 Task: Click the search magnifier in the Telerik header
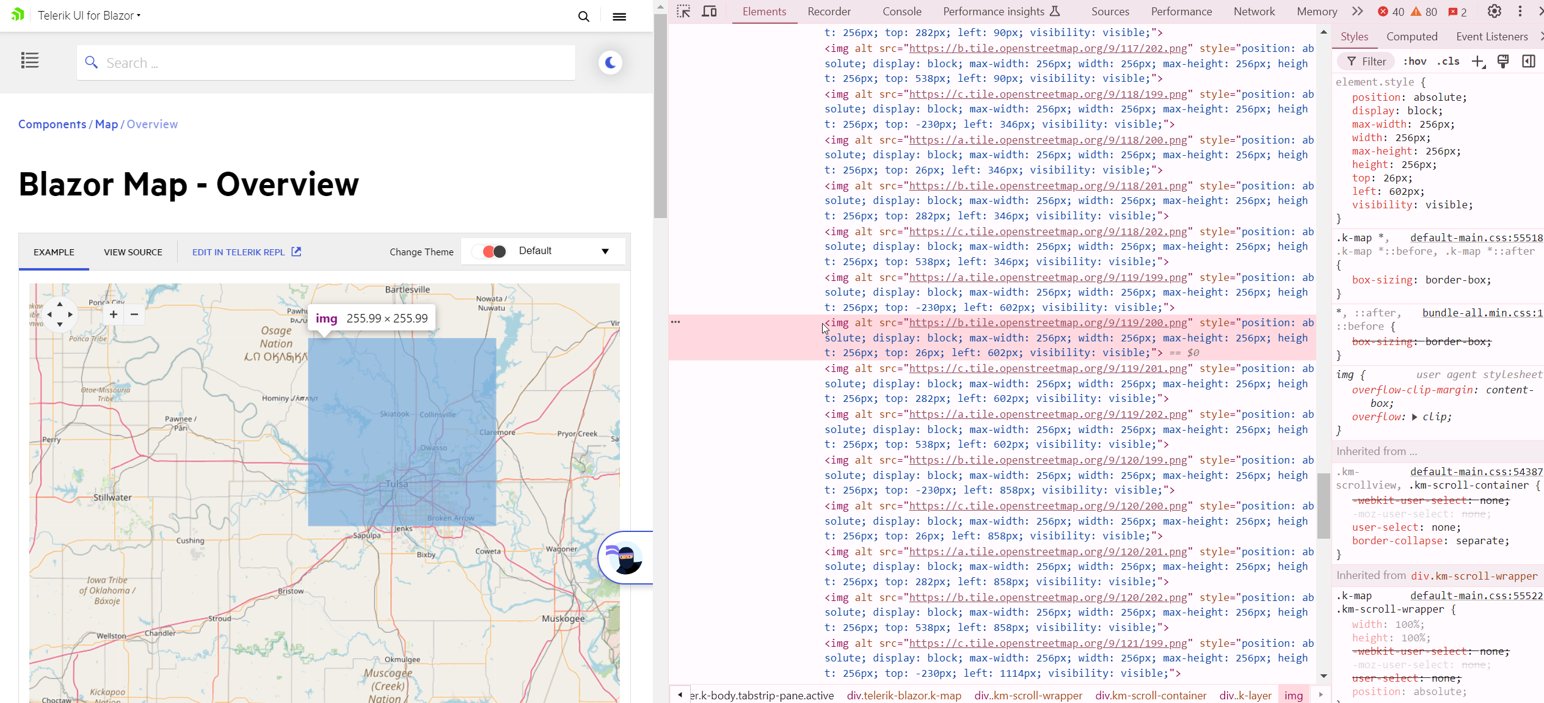click(583, 16)
